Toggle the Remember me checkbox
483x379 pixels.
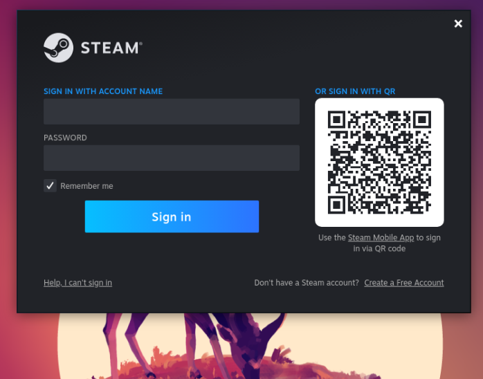click(x=50, y=185)
